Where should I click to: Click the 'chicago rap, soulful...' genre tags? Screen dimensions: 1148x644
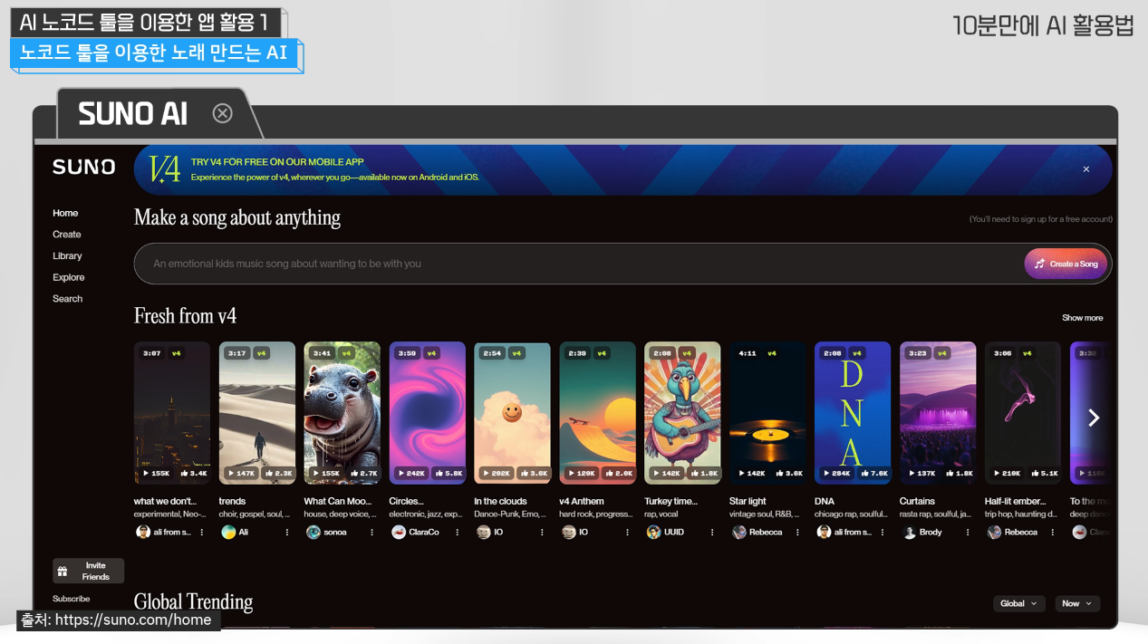pyautogui.click(x=851, y=514)
